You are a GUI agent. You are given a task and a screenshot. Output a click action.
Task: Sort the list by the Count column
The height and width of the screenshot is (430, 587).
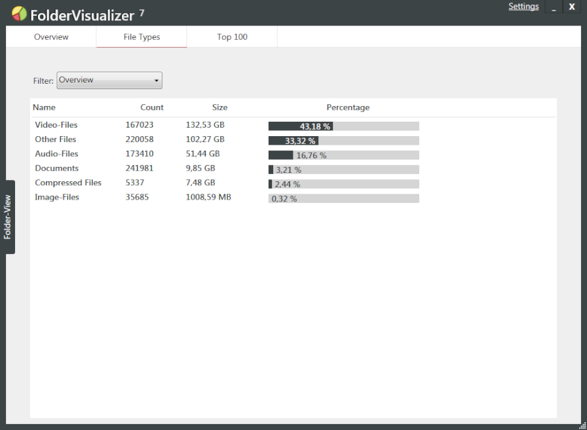151,107
